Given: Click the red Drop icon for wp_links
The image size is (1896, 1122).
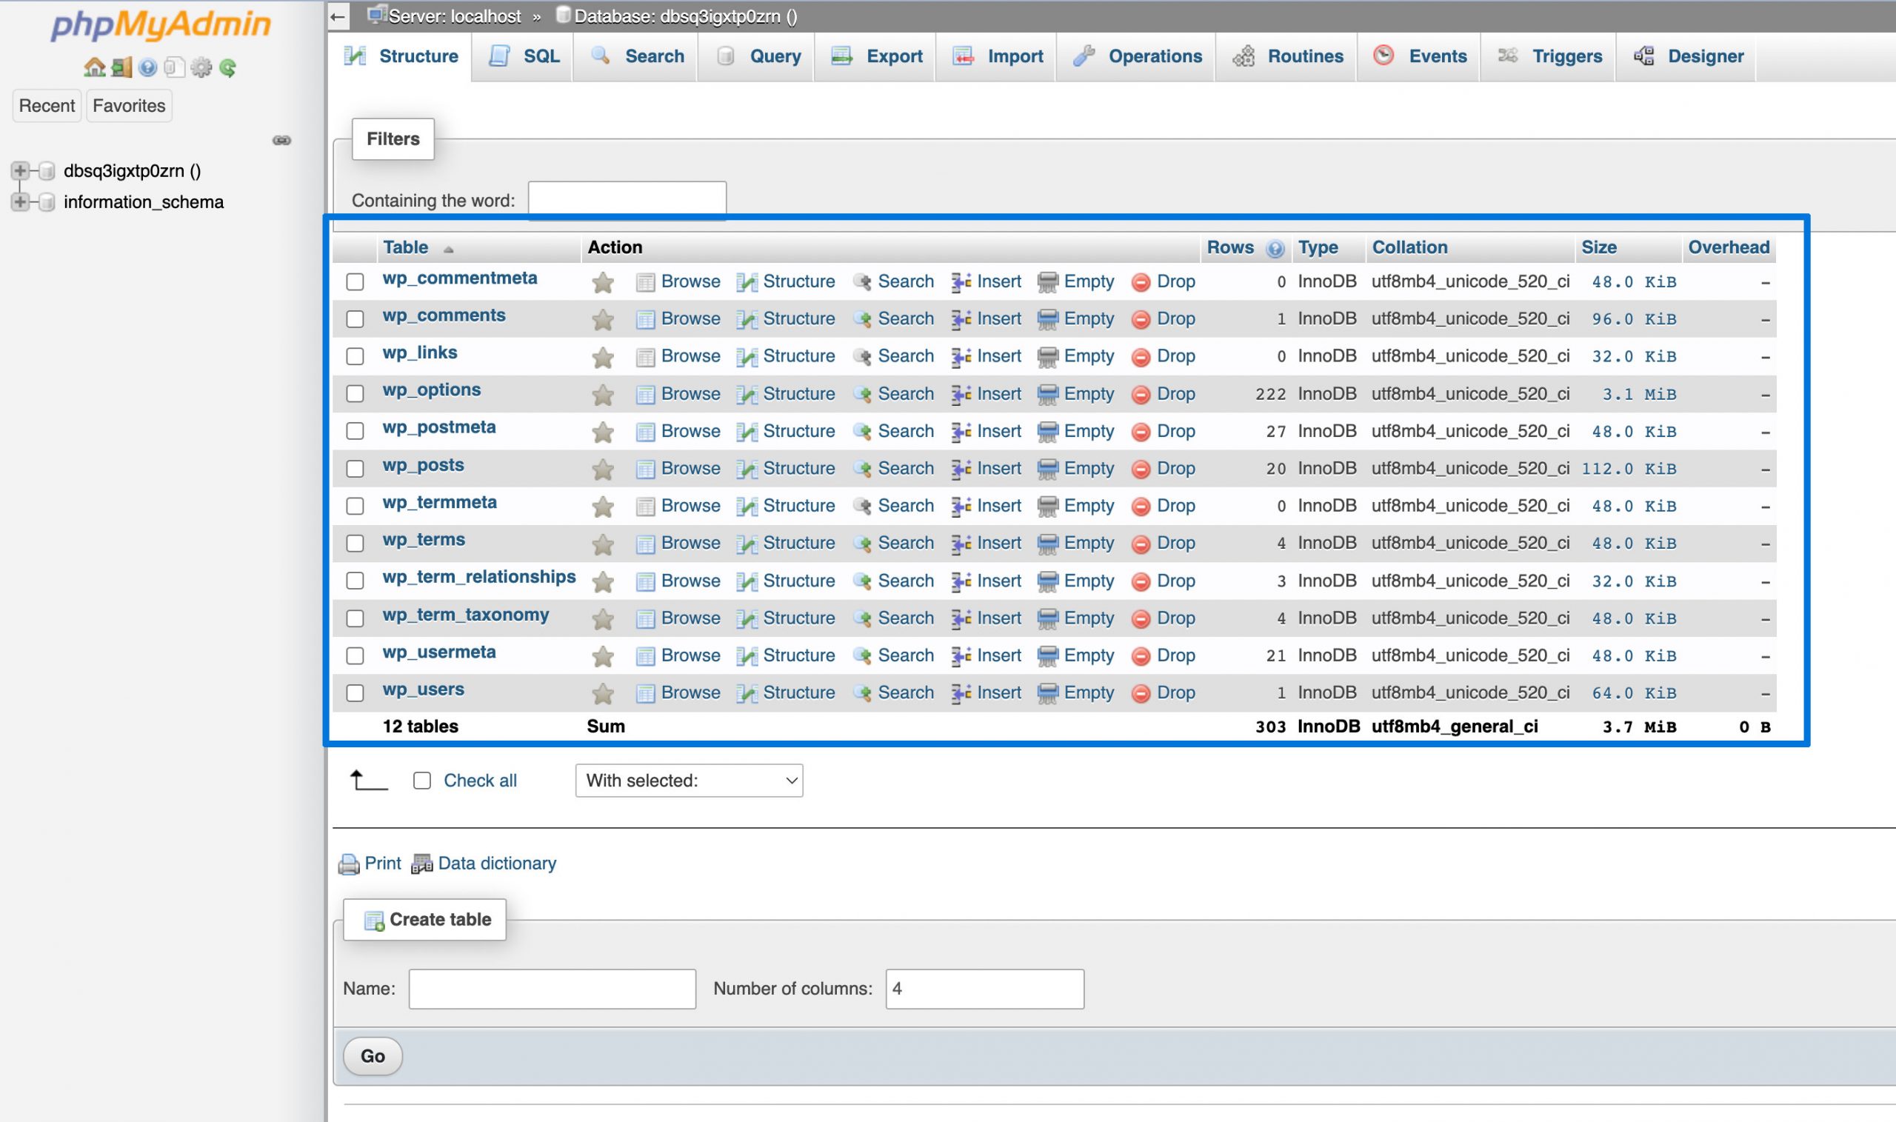Looking at the screenshot, I should pyautogui.click(x=1141, y=357).
